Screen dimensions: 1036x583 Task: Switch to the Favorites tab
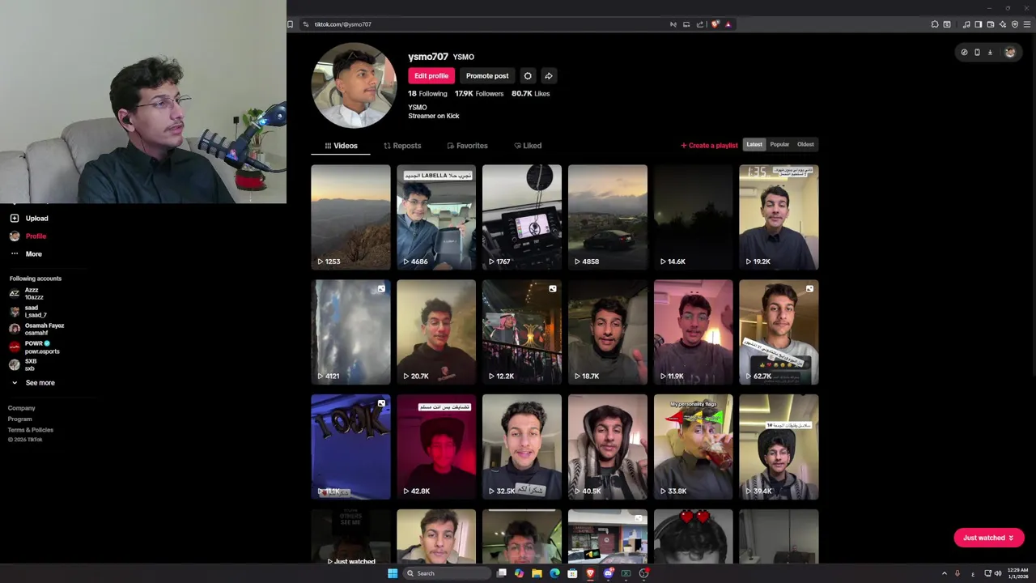click(x=467, y=146)
